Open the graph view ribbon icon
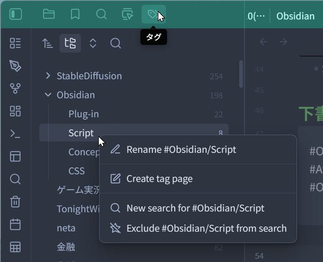This screenshot has height=262, width=323. point(15,88)
